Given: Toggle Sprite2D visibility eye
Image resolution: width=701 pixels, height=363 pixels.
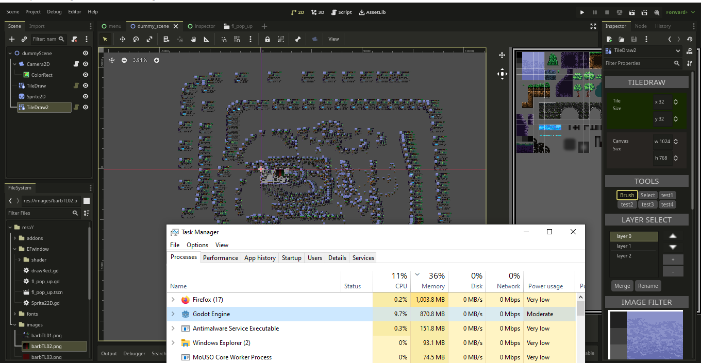Looking at the screenshot, I should [x=86, y=97].
